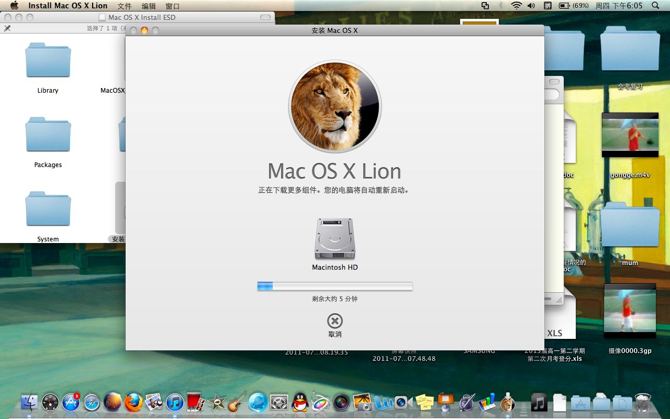The height and width of the screenshot is (419, 670).
Task: Select the 摄像0000.3gp video thumbnail
Action: [x=630, y=311]
